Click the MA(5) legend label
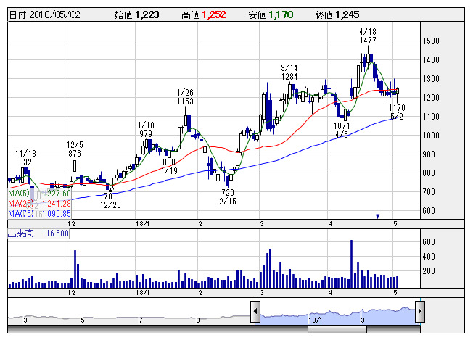The width and height of the screenshot is (473, 340). (20, 194)
